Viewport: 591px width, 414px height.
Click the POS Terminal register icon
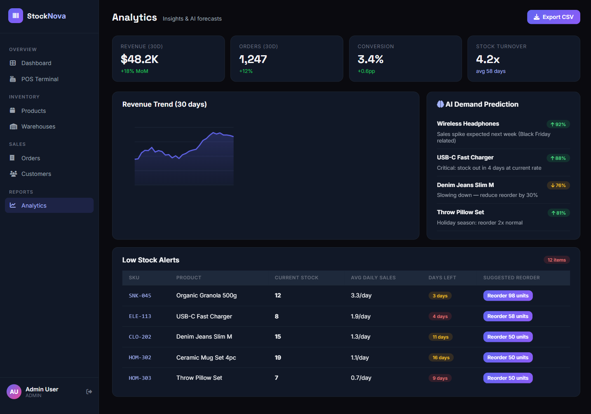coord(13,79)
